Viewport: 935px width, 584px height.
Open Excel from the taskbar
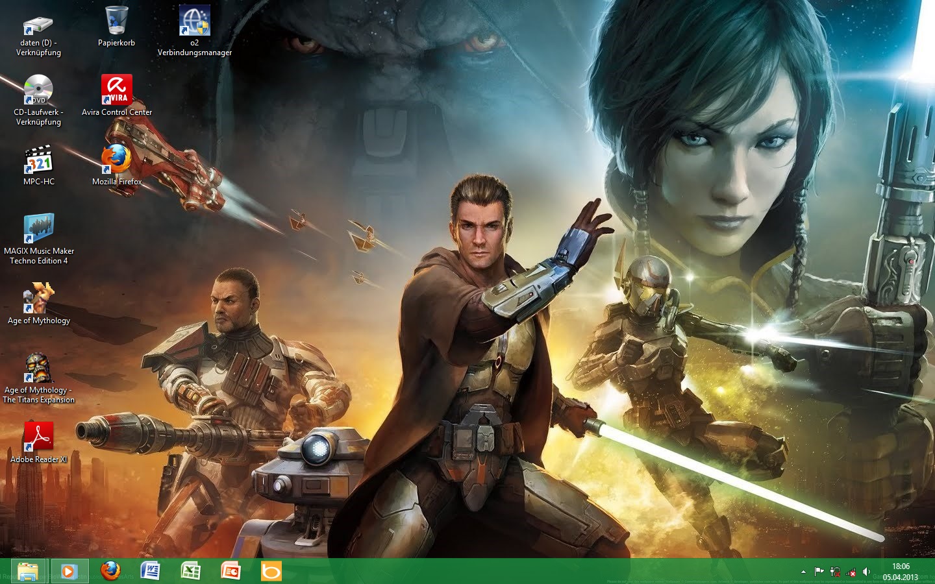(190, 571)
